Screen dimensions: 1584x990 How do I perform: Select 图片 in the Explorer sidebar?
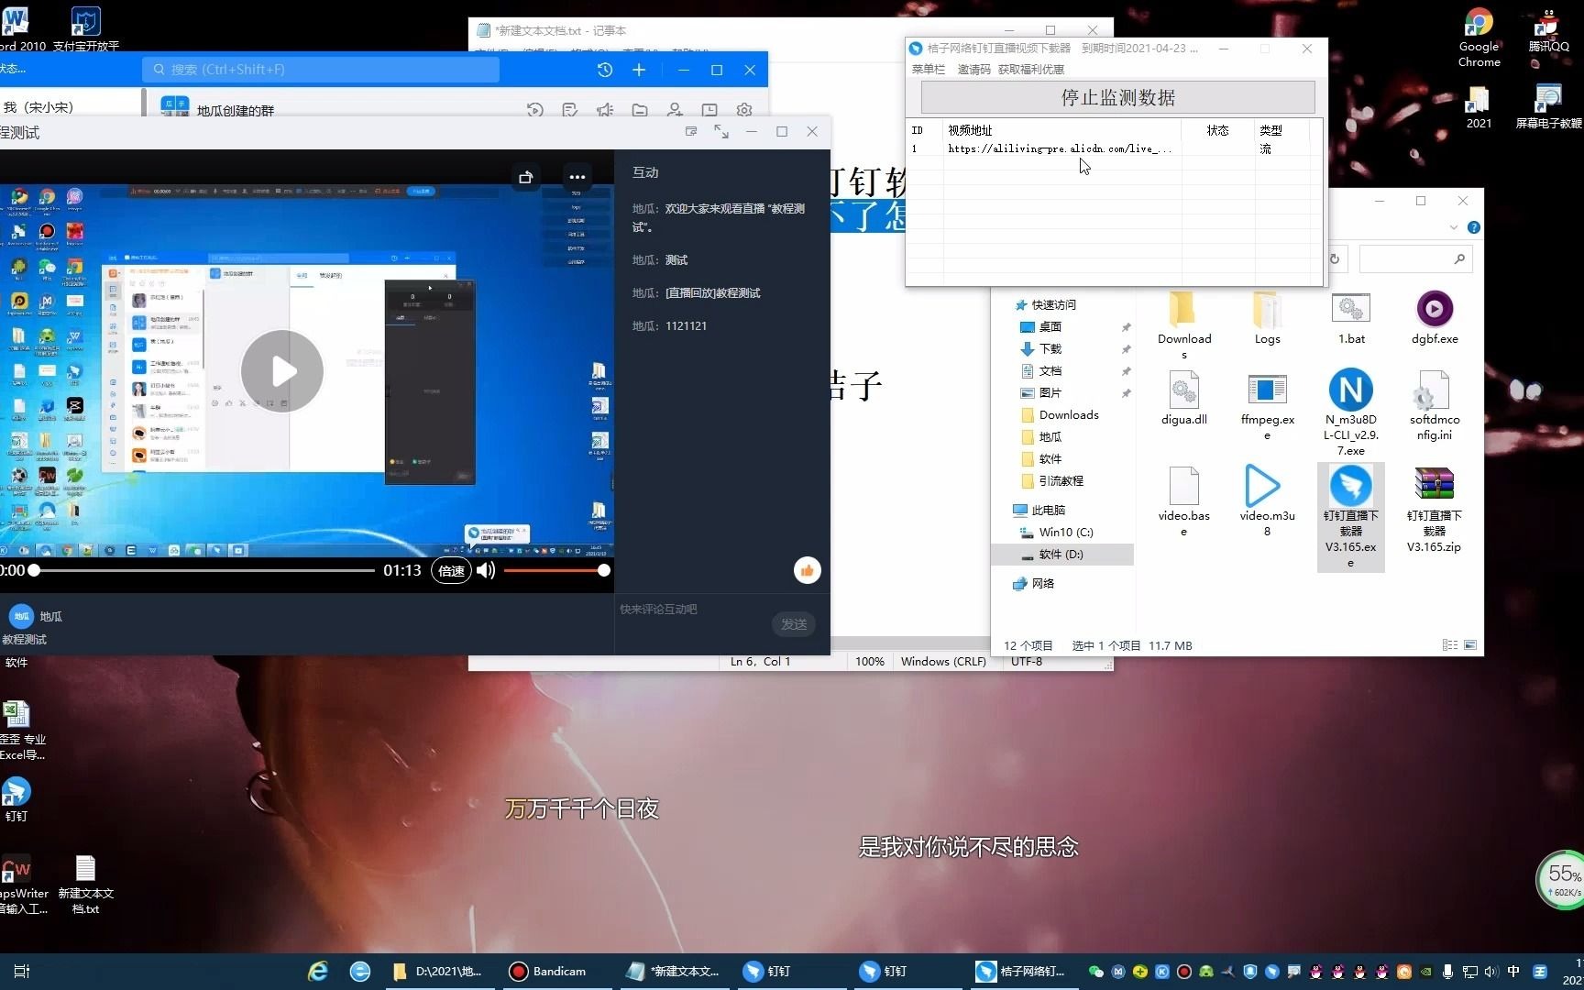point(1050,392)
